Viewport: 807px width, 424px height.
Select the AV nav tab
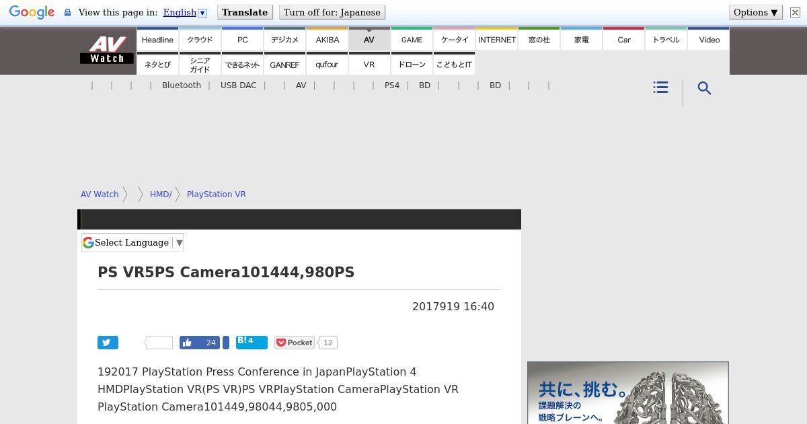pyautogui.click(x=369, y=39)
